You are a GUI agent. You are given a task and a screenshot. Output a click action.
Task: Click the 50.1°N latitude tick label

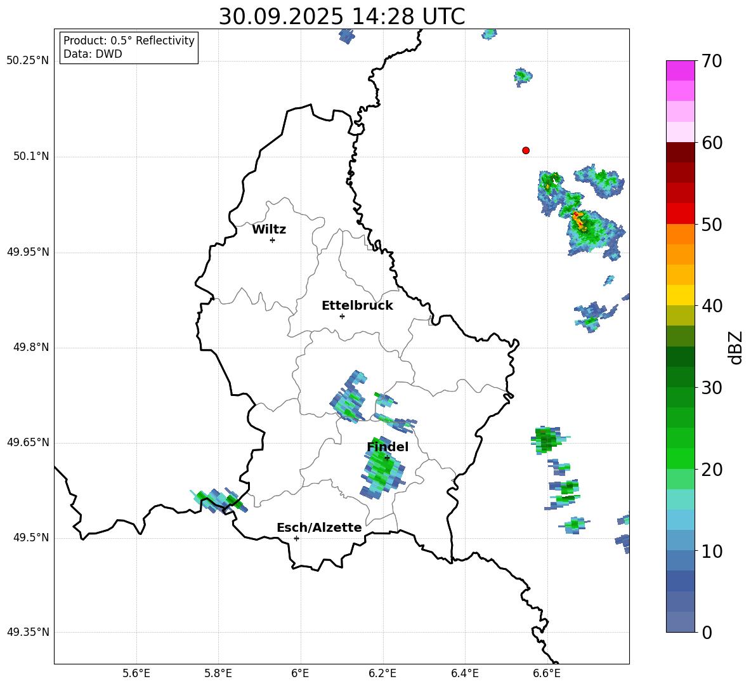coord(31,156)
